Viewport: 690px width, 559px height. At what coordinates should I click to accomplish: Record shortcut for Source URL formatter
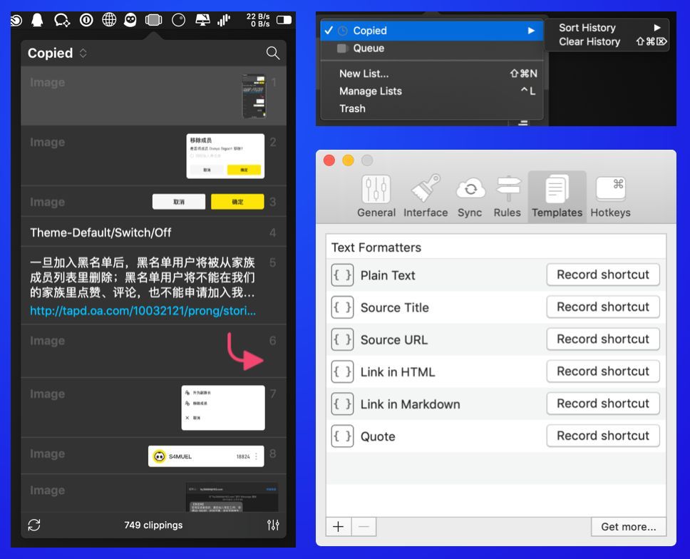pos(603,339)
